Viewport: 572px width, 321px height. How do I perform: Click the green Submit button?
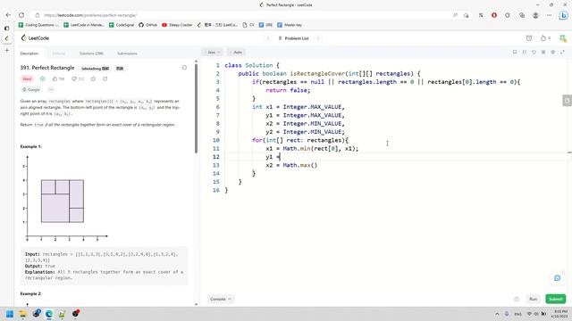[556, 299]
